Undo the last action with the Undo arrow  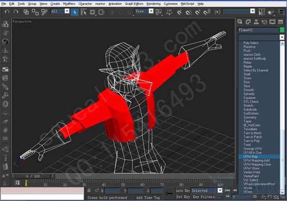pyautogui.click(x=7, y=12)
